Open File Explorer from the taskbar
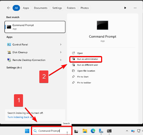 [85, 131]
